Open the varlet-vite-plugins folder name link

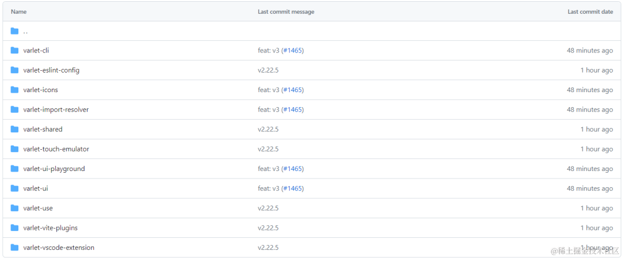[x=50, y=228]
